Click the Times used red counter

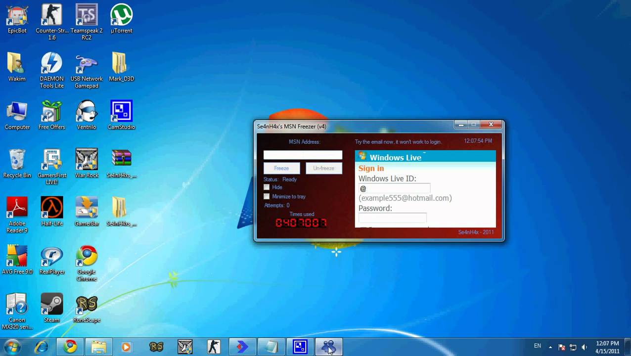[301, 223]
